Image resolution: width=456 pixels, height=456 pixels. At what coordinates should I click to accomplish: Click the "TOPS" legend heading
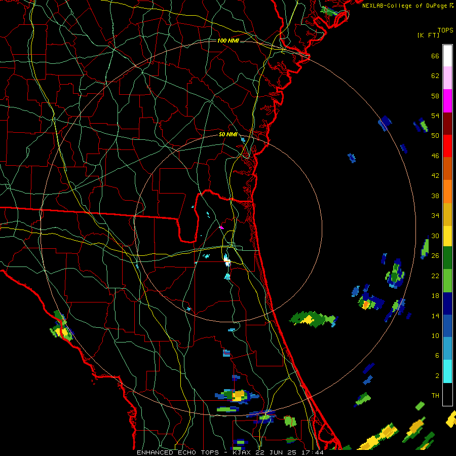coord(445,30)
